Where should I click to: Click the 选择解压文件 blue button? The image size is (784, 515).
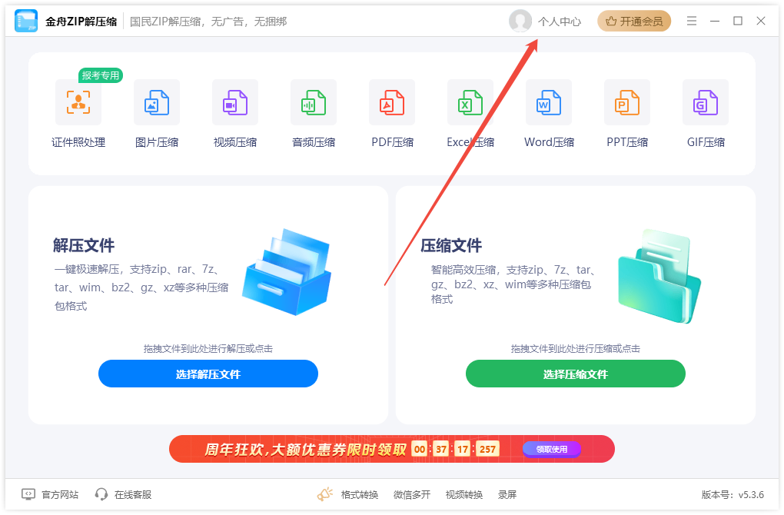point(208,374)
